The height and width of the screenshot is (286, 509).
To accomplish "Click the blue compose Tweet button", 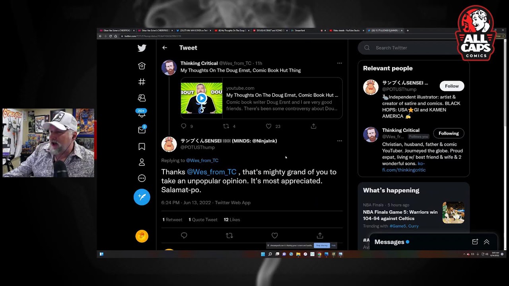I will (142, 197).
